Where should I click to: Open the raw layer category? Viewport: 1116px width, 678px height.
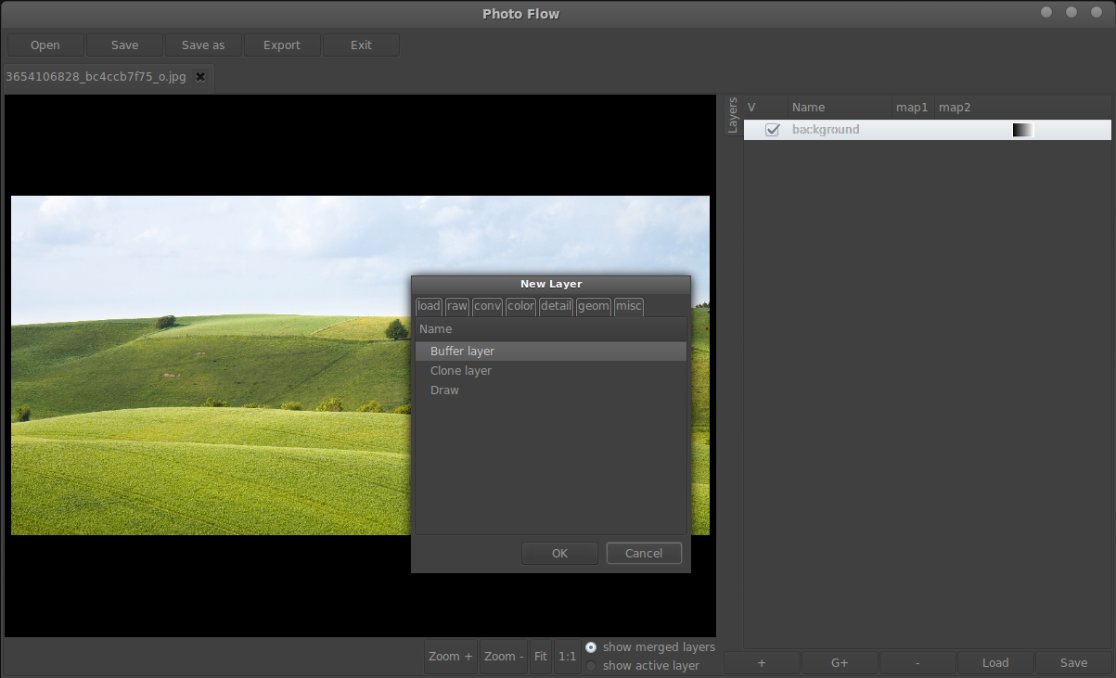tap(456, 306)
